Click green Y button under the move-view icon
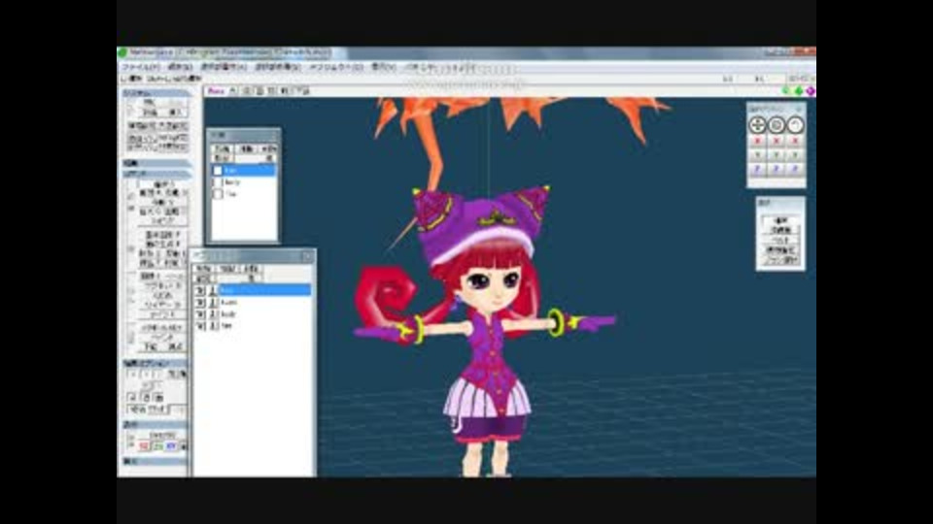Image resolution: width=933 pixels, height=524 pixels. [x=757, y=155]
